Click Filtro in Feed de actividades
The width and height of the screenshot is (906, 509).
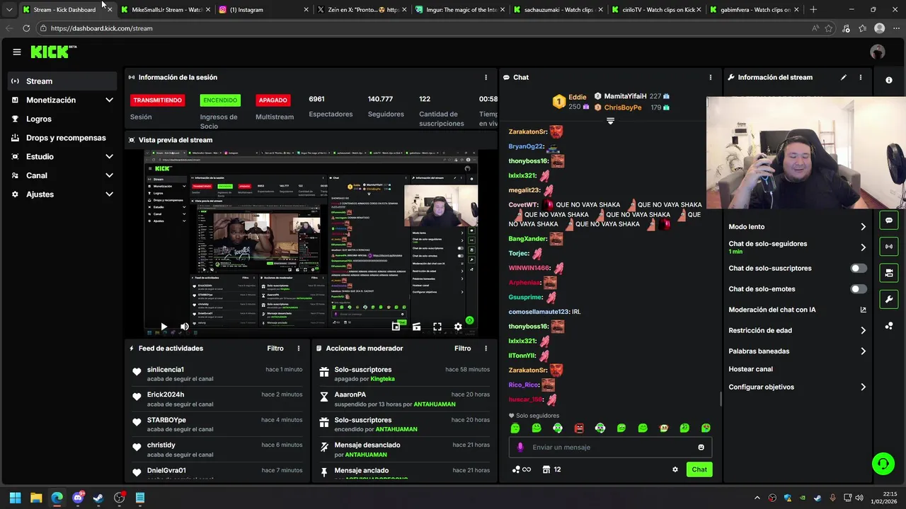275,349
